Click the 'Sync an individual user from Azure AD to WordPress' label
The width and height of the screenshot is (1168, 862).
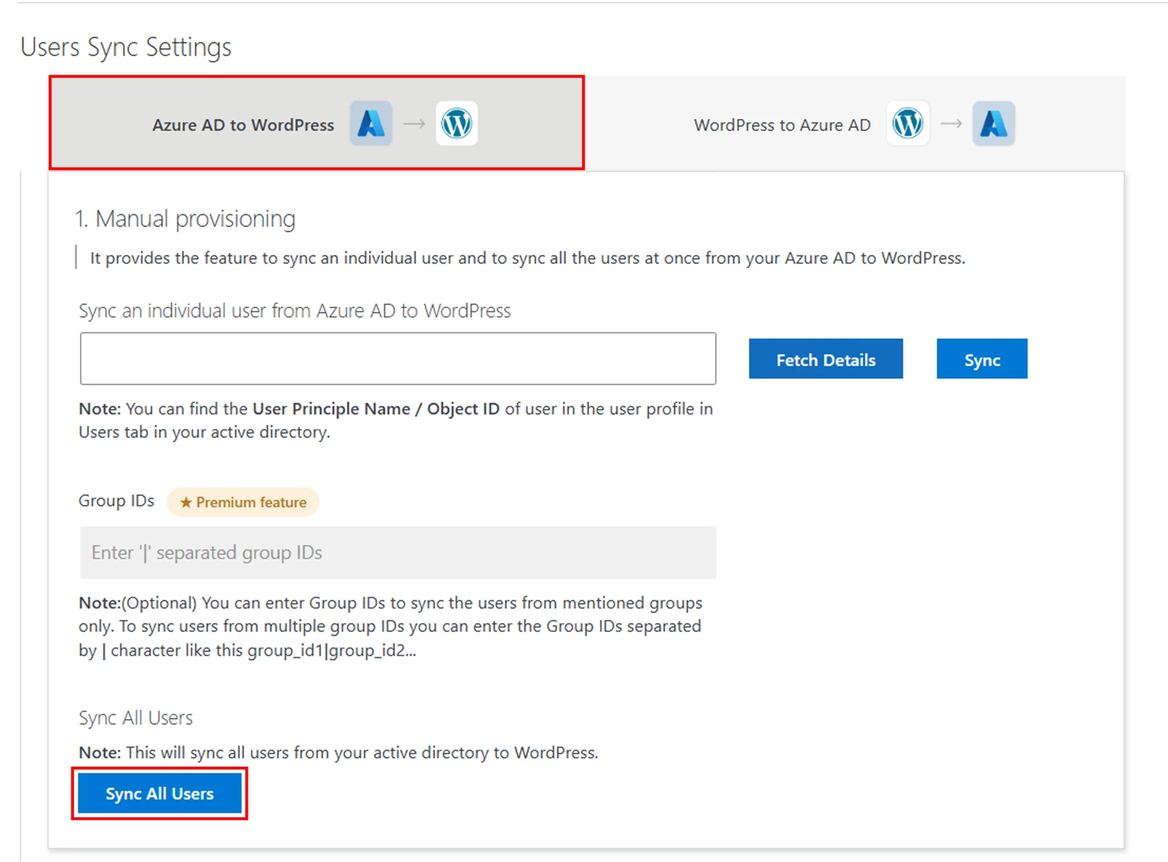[295, 311]
